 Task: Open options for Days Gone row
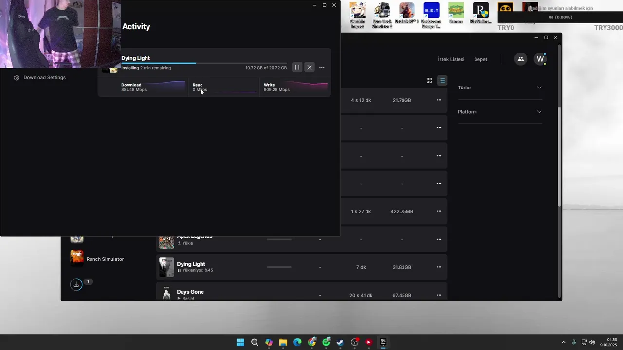[439, 295]
